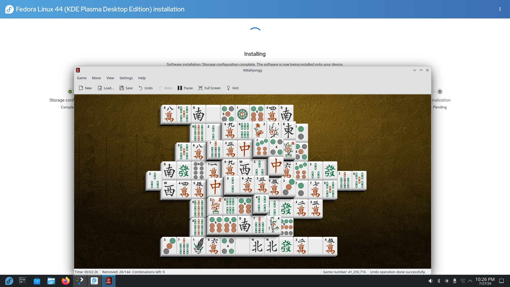Open a saved game with Load
Screen dimensions: 510x287
click(x=106, y=88)
